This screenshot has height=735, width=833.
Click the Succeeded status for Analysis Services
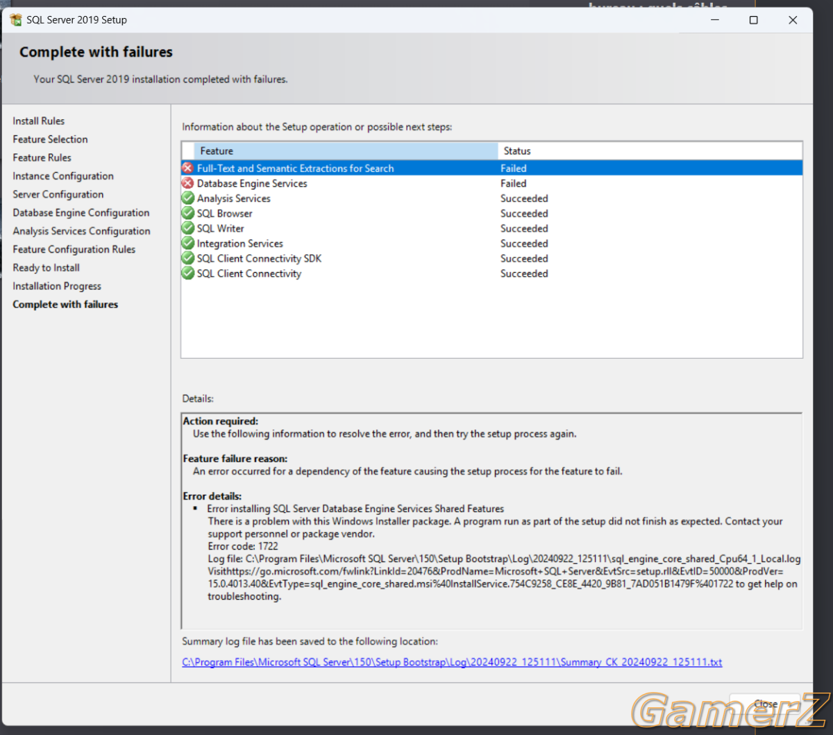(x=524, y=198)
